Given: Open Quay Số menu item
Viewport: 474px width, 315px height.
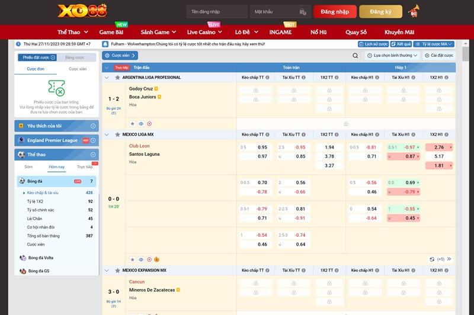Looking at the screenshot, I should 356,32.
